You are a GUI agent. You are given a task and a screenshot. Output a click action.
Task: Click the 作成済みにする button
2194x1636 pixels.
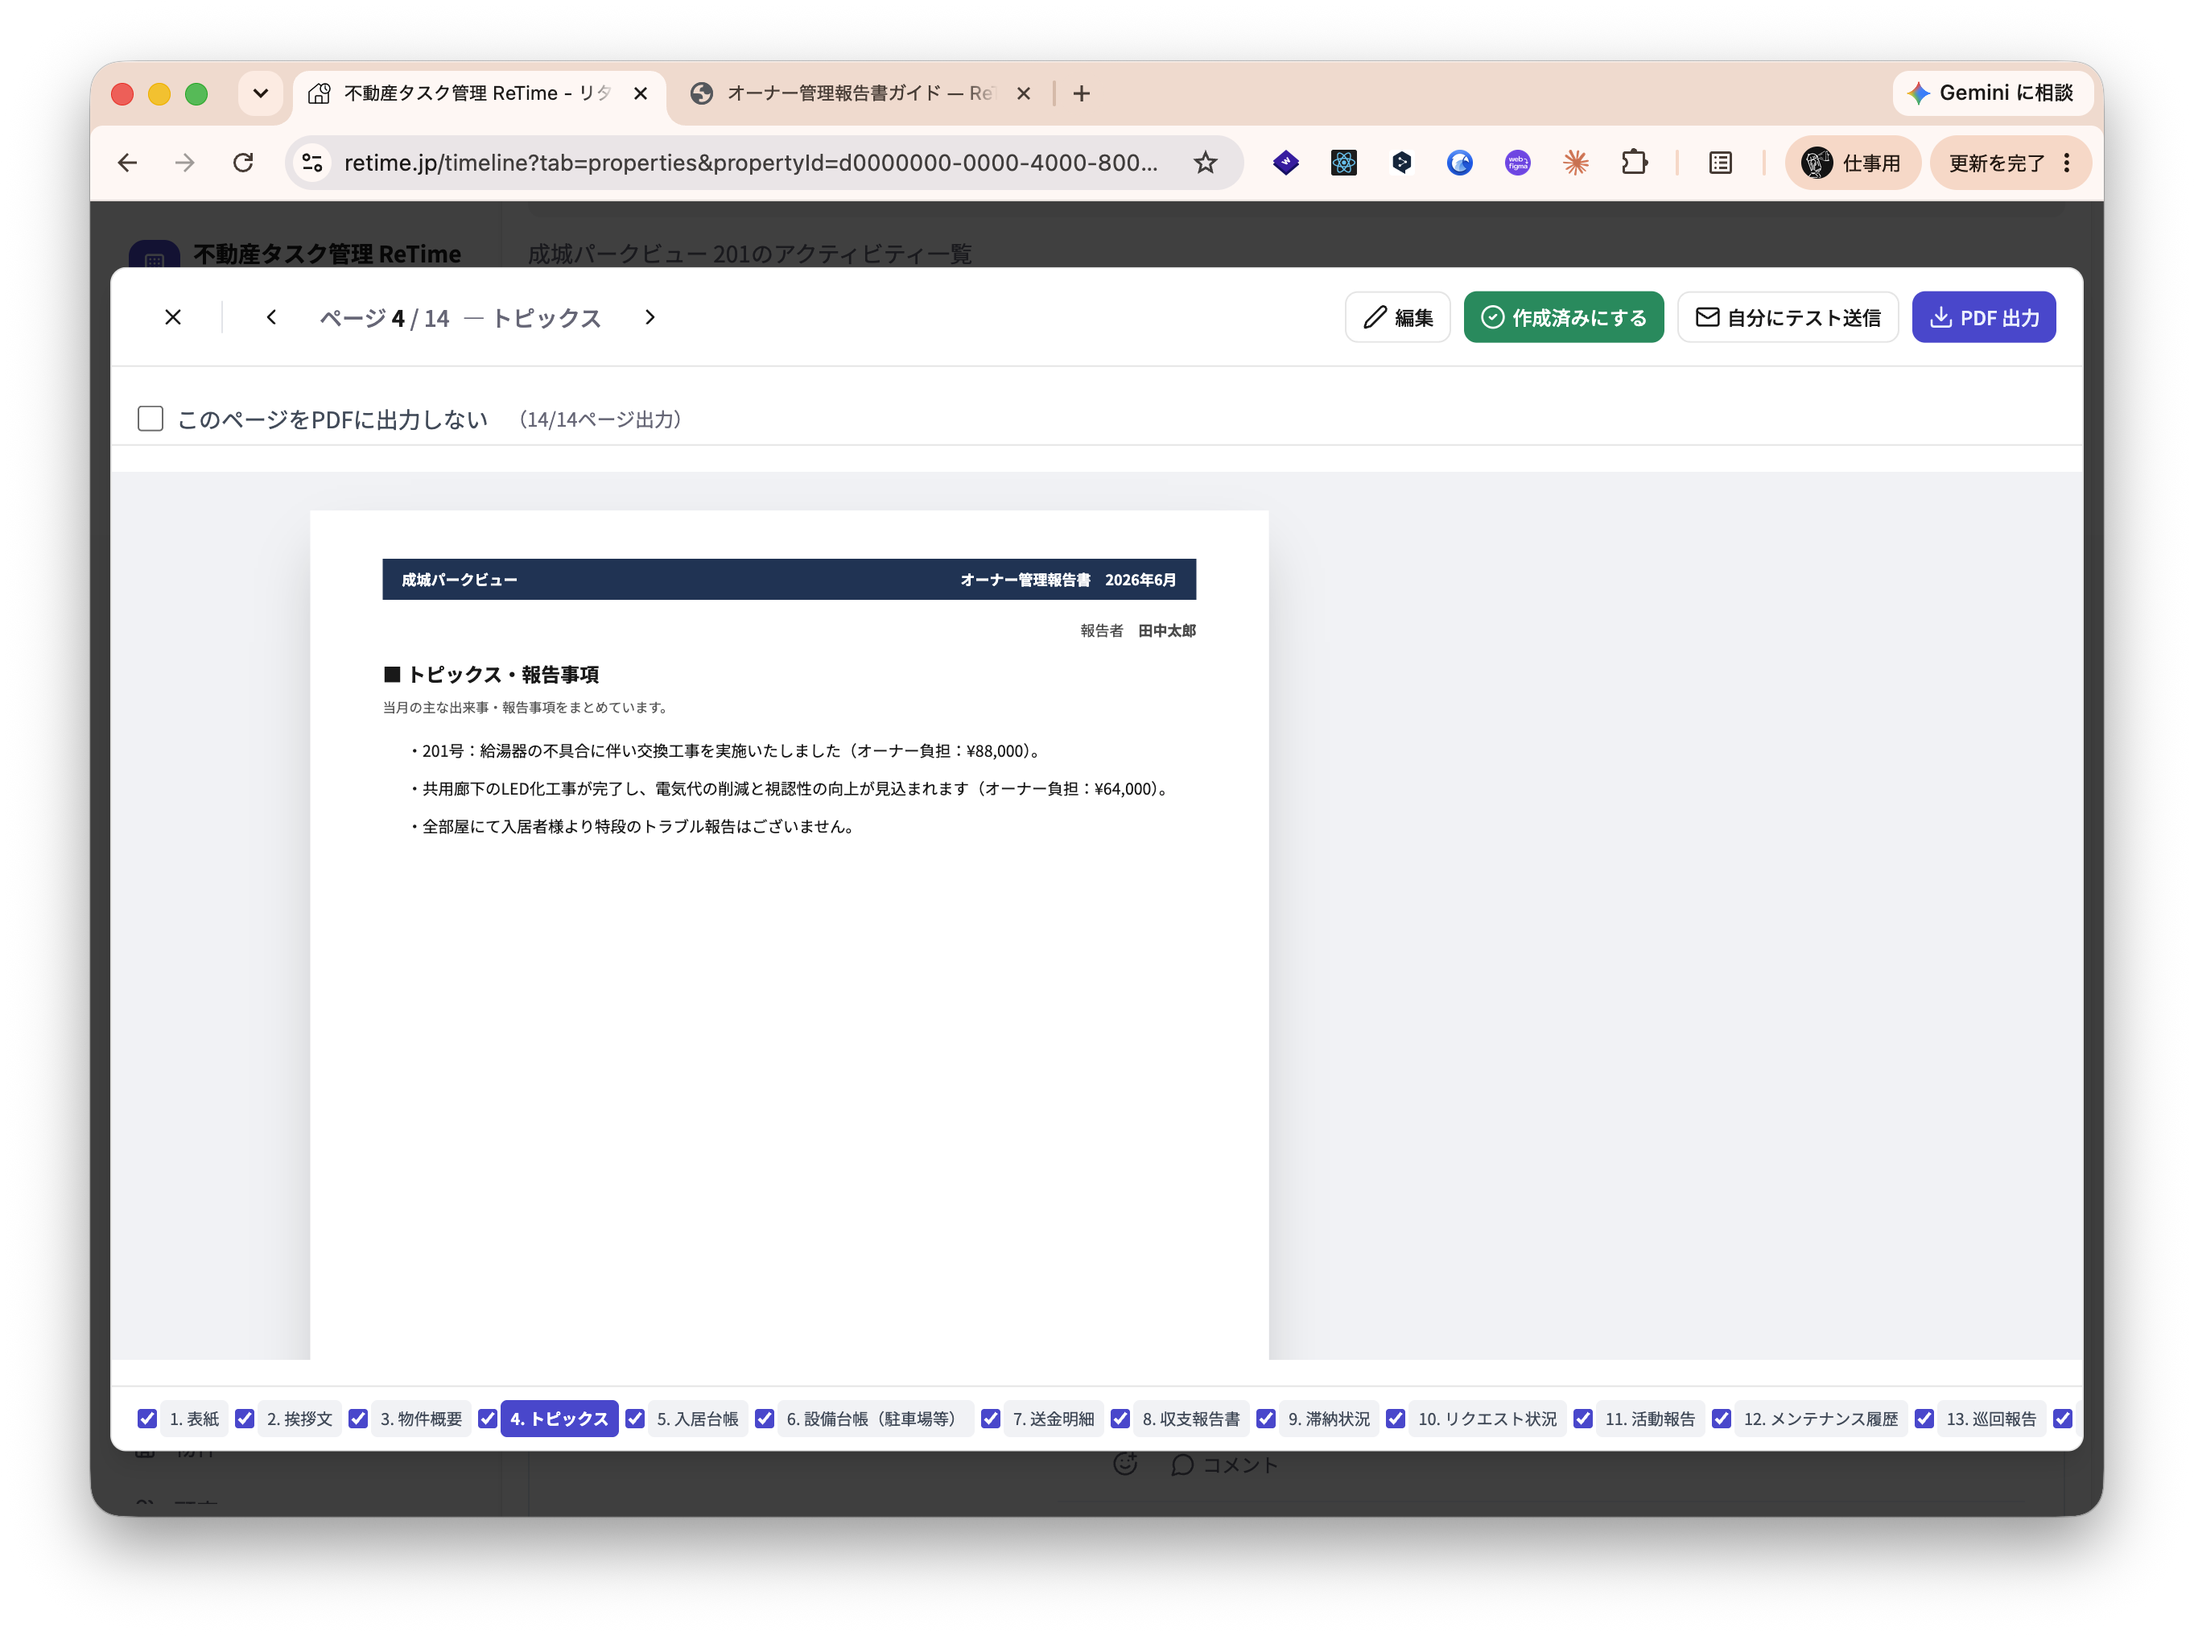(x=1563, y=317)
